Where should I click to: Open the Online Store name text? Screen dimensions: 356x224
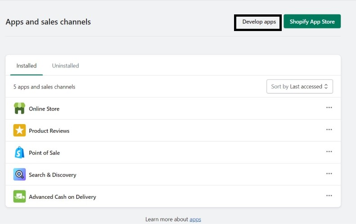(44, 109)
